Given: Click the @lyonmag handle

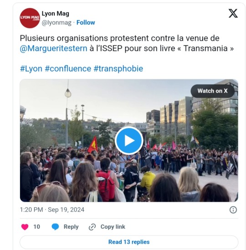Looking at the screenshot, I should coord(56,23).
